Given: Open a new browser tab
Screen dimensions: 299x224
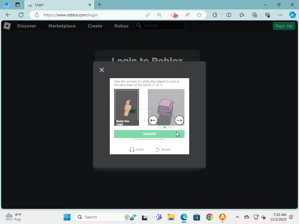Looking at the screenshot, I should pyautogui.click(x=99, y=5).
